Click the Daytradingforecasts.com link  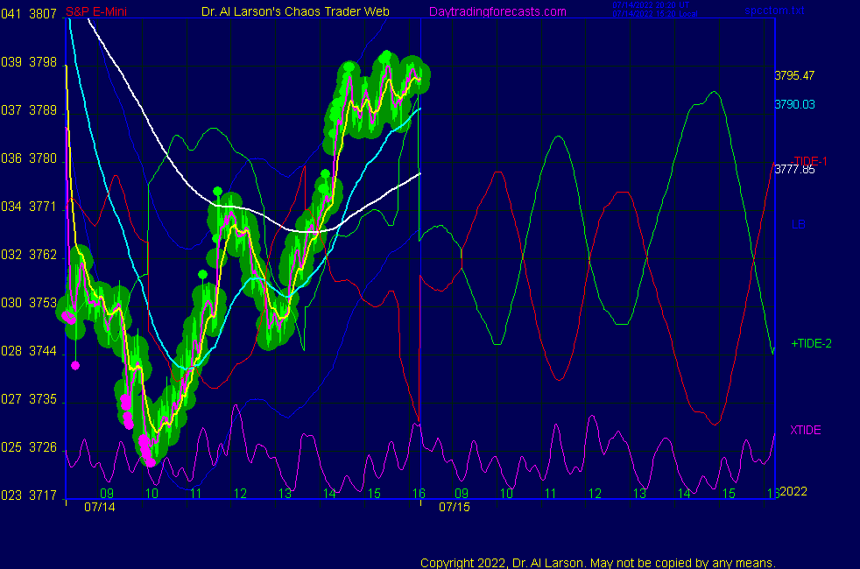pyautogui.click(x=497, y=11)
